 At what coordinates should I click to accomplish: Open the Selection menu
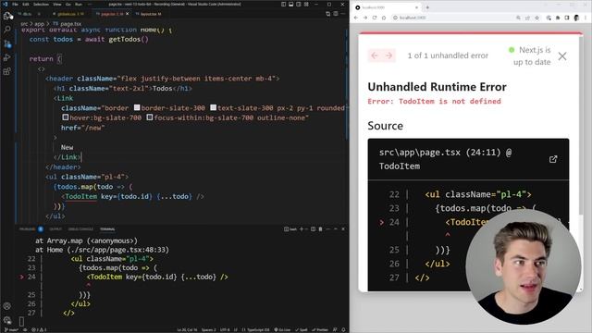(x=41, y=4)
